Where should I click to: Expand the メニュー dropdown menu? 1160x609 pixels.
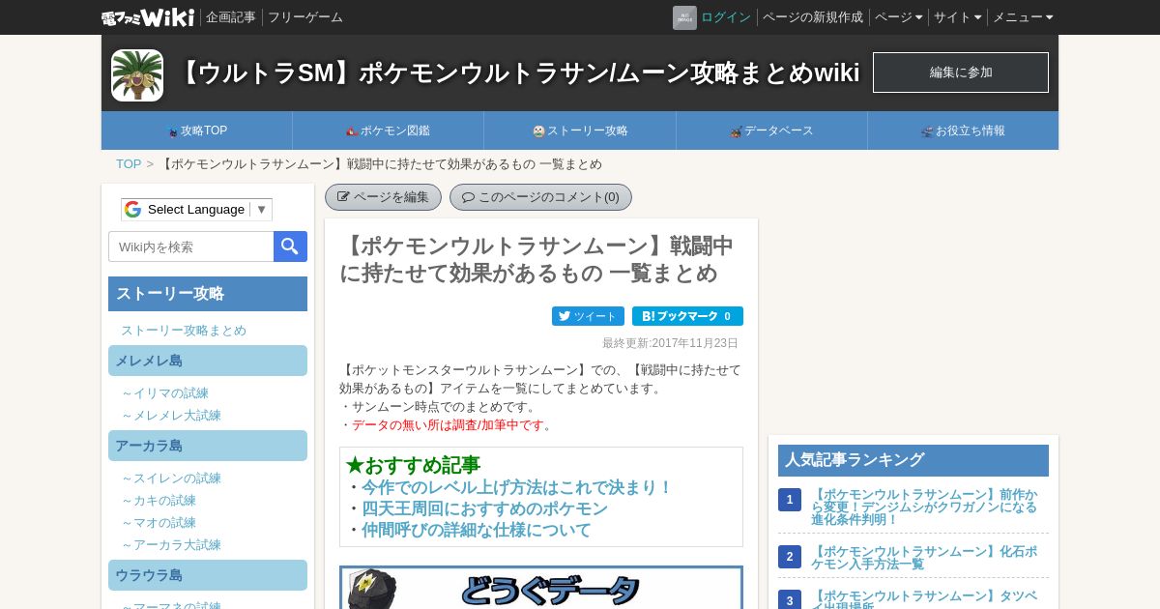(1023, 17)
